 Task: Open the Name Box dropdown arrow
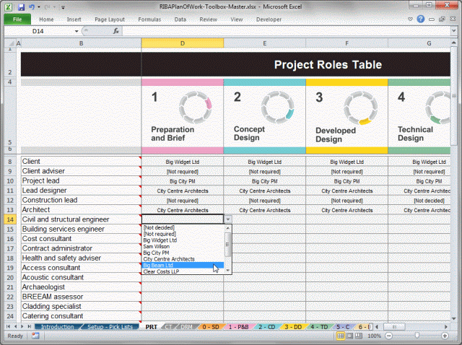[x=77, y=31]
